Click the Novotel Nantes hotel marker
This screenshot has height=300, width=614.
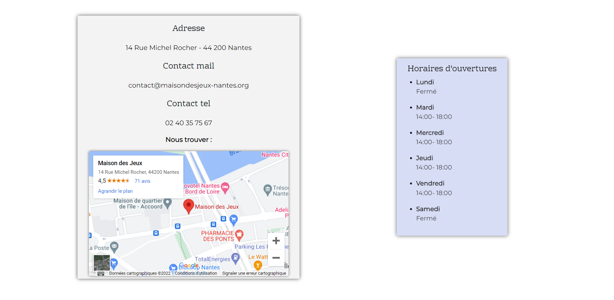coord(225,188)
